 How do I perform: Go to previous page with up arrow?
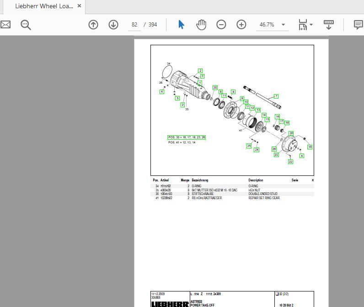point(93,25)
